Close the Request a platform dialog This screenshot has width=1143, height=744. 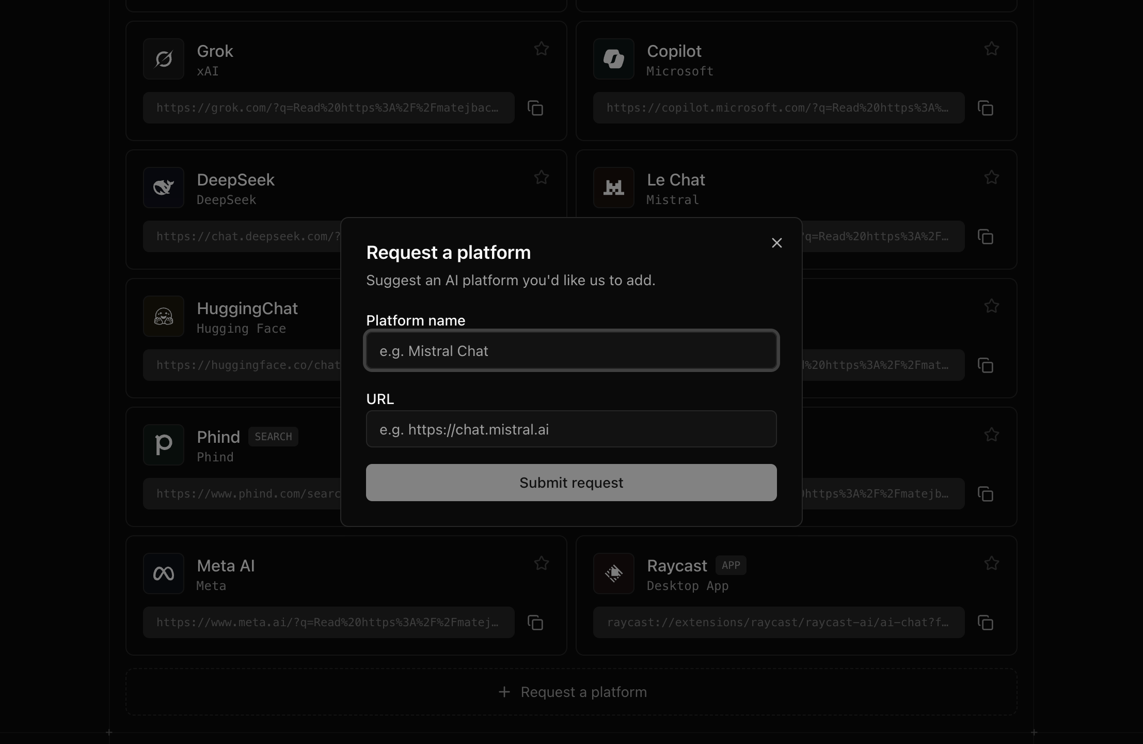[777, 243]
